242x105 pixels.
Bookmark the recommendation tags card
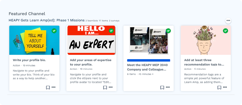click(x=219, y=87)
